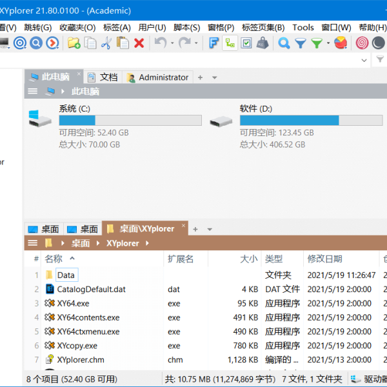Click the Copy toolbar icon

[x=90, y=43]
